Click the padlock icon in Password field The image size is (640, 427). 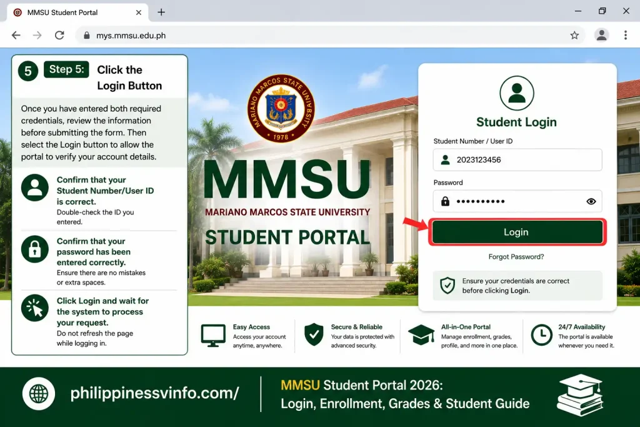445,201
